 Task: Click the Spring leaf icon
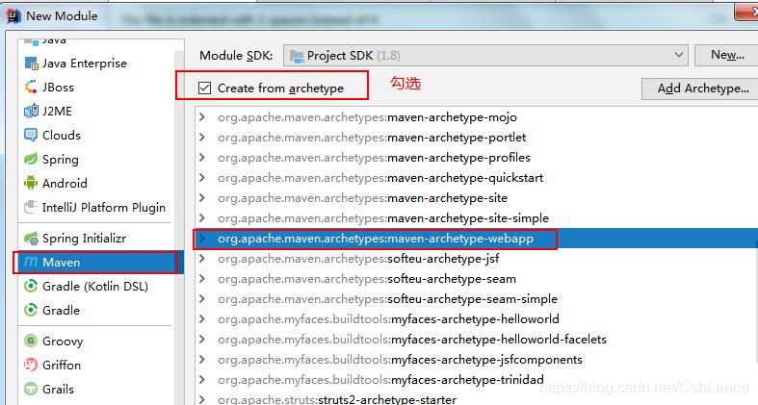[x=31, y=159]
